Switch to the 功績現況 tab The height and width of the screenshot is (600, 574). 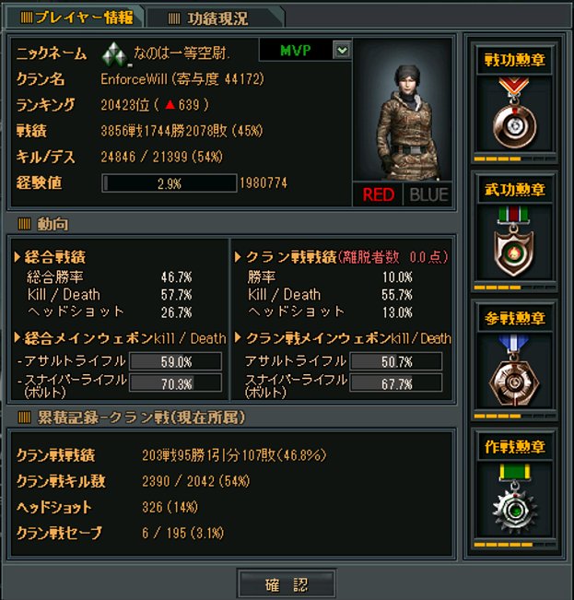(x=216, y=18)
